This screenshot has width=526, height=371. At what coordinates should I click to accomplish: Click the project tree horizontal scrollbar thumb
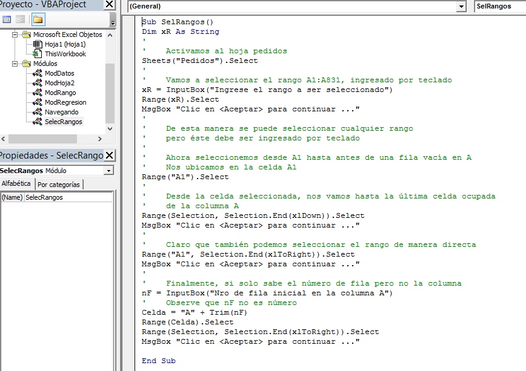(x=42, y=139)
